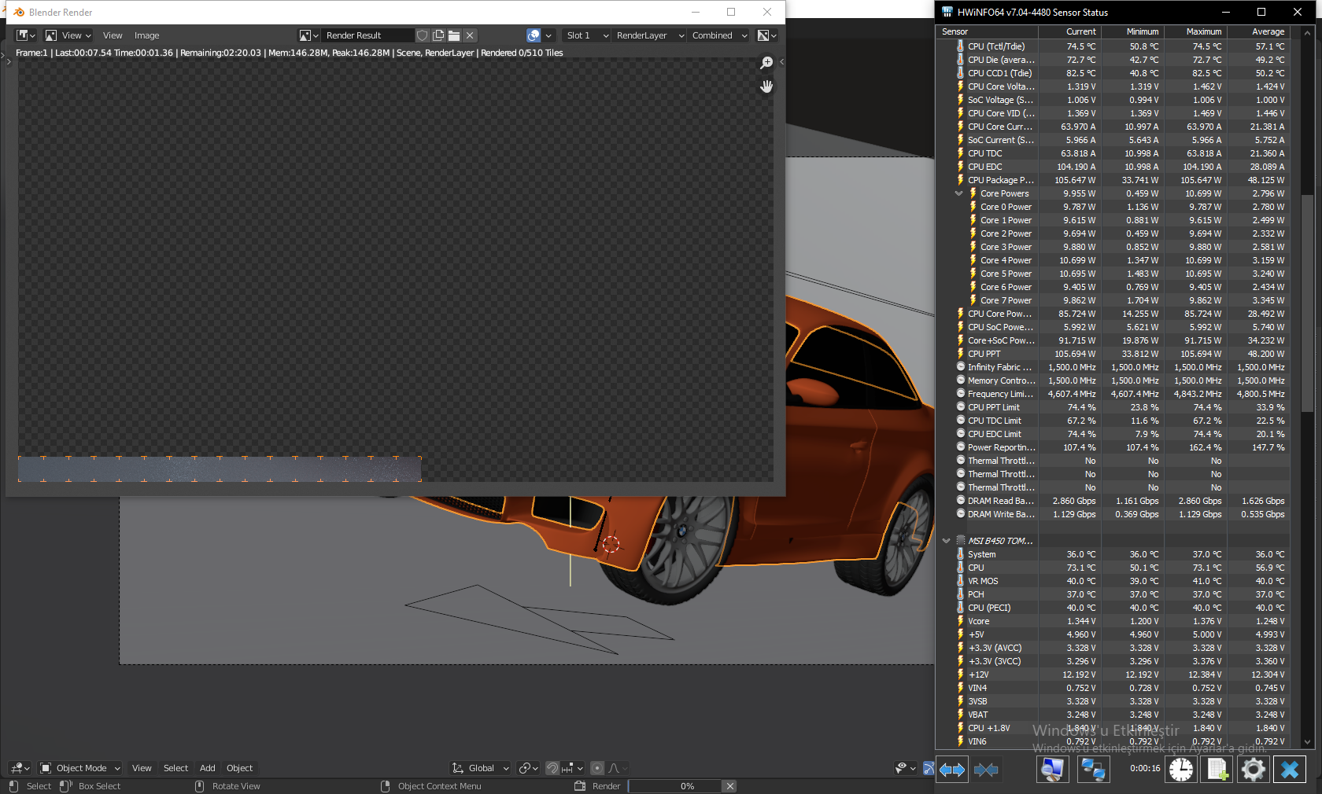Click the render progress bar showing 0%
The width and height of the screenshot is (1322, 794).
point(674,786)
